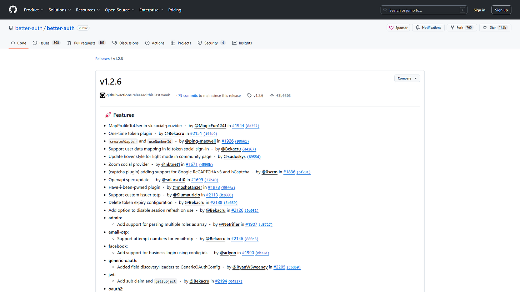Click the slash shortcut key icon in search
The height and width of the screenshot is (292, 520).
[x=462, y=10]
